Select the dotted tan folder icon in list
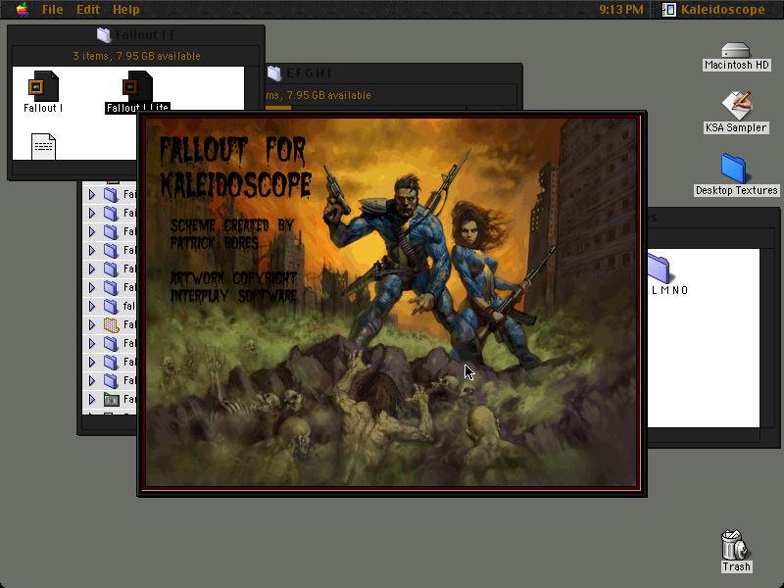The height and width of the screenshot is (588, 784). tap(111, 325)
